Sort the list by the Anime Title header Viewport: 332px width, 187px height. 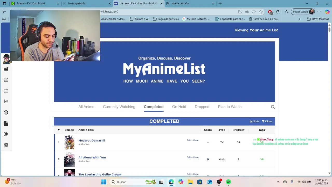point(86,130)
